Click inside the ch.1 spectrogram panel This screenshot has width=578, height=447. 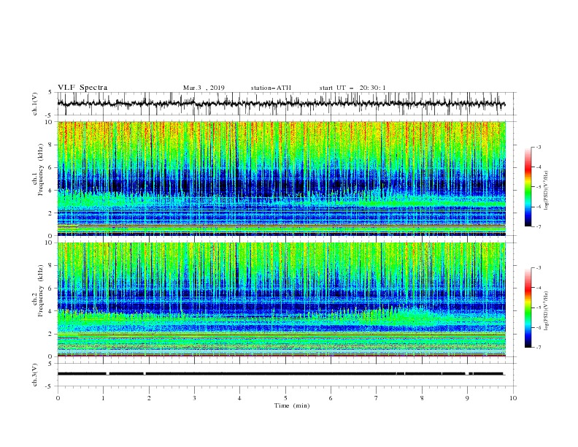pyautogui.click(x=281, y=178)
